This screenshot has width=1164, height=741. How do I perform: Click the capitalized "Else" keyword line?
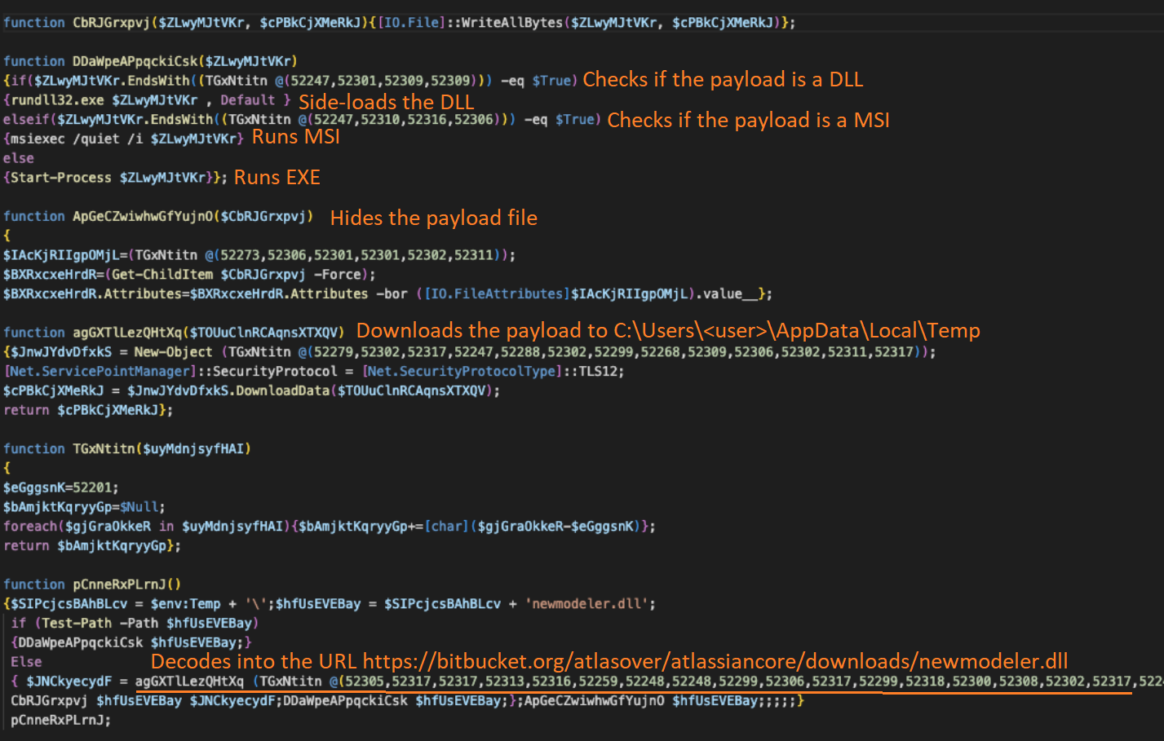click(26, 662)
